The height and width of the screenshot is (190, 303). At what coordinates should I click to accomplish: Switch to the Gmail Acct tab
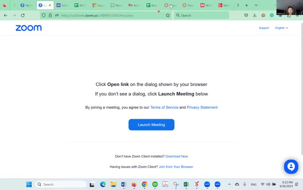(x=134, y=5)
